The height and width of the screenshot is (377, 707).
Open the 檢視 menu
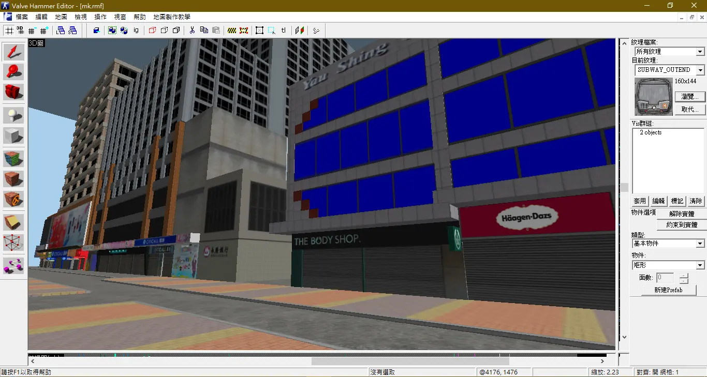[x=81, y=17]
